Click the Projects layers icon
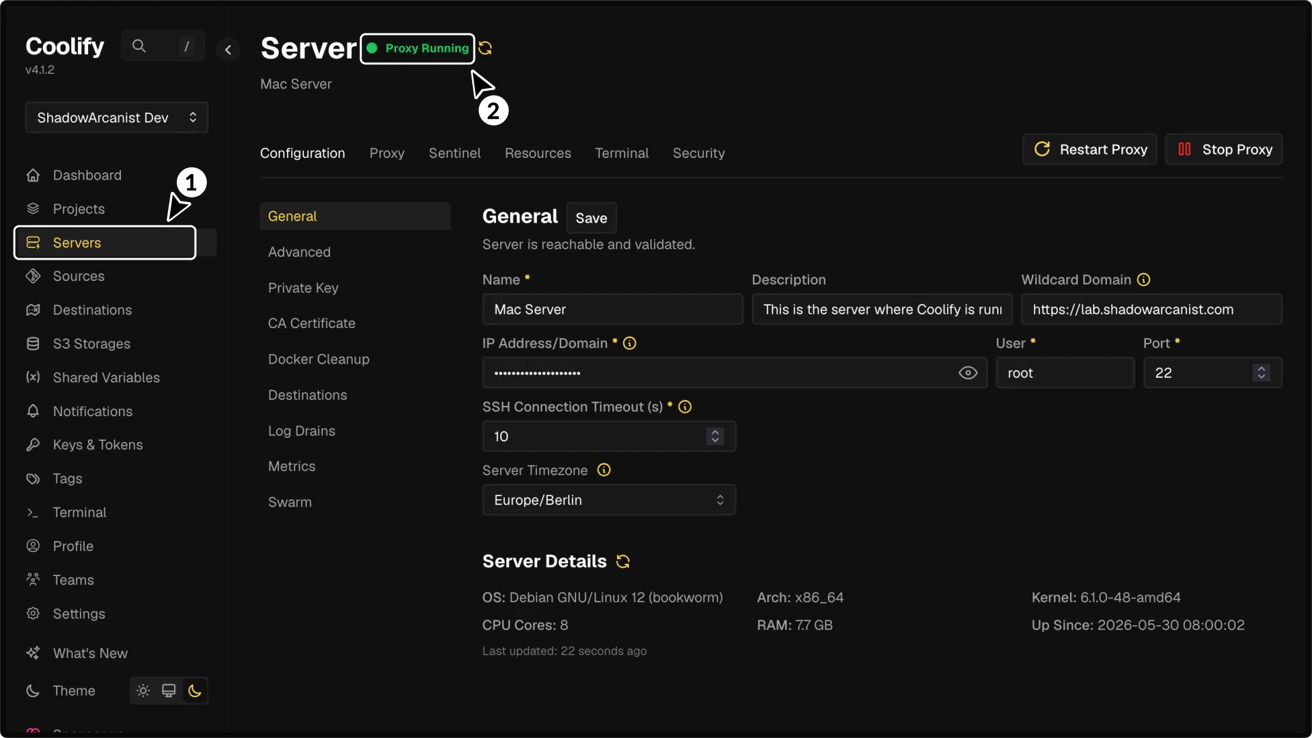This screenshot has width=1312, height=738. (33, 209)
